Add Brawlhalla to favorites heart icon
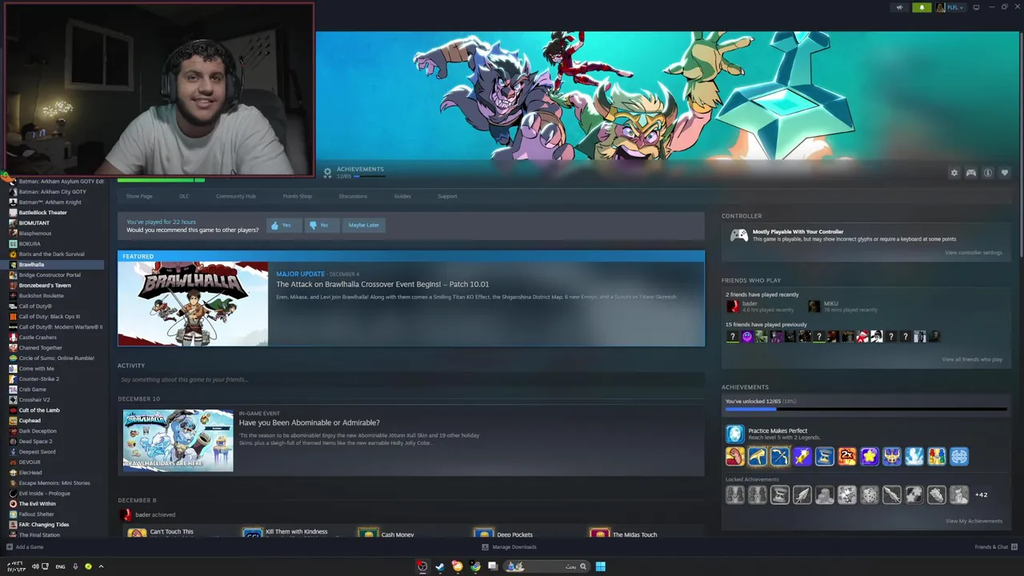Image resolution: width=1024 pixels, height=576 pixels. 1005,173
